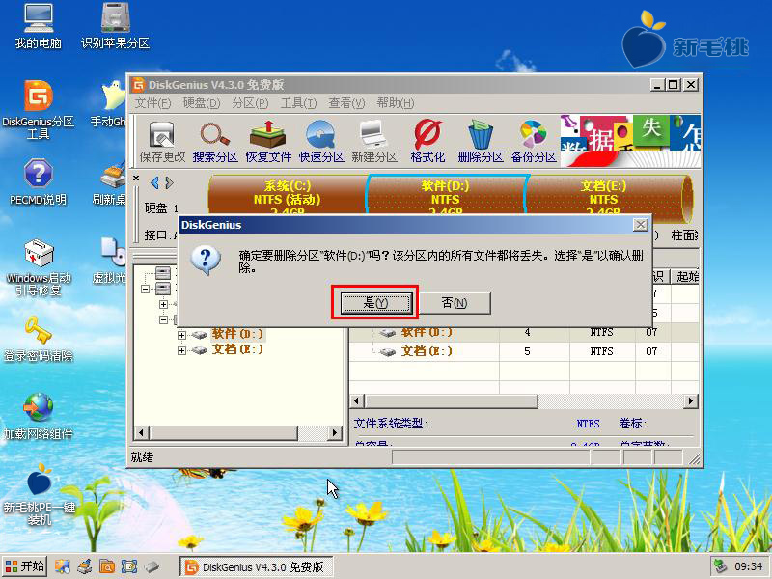Open 新毛桃PE一键装机 desktop shortcut

click(x=40, y=495)
